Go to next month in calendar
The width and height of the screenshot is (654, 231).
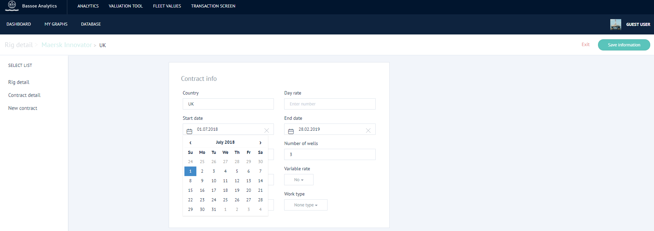click(260, 143)
